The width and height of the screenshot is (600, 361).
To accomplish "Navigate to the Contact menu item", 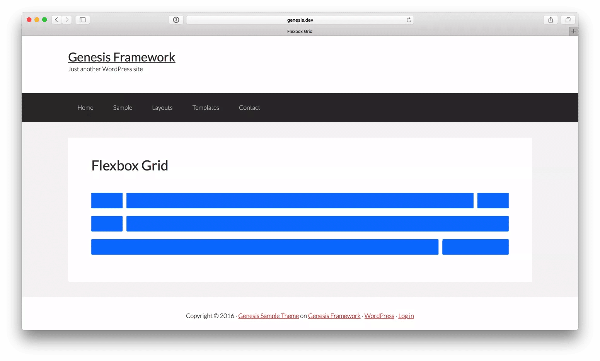I will 249,107.
